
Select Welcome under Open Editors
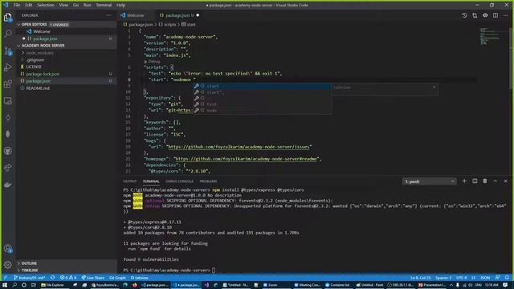tap(42, 31)
